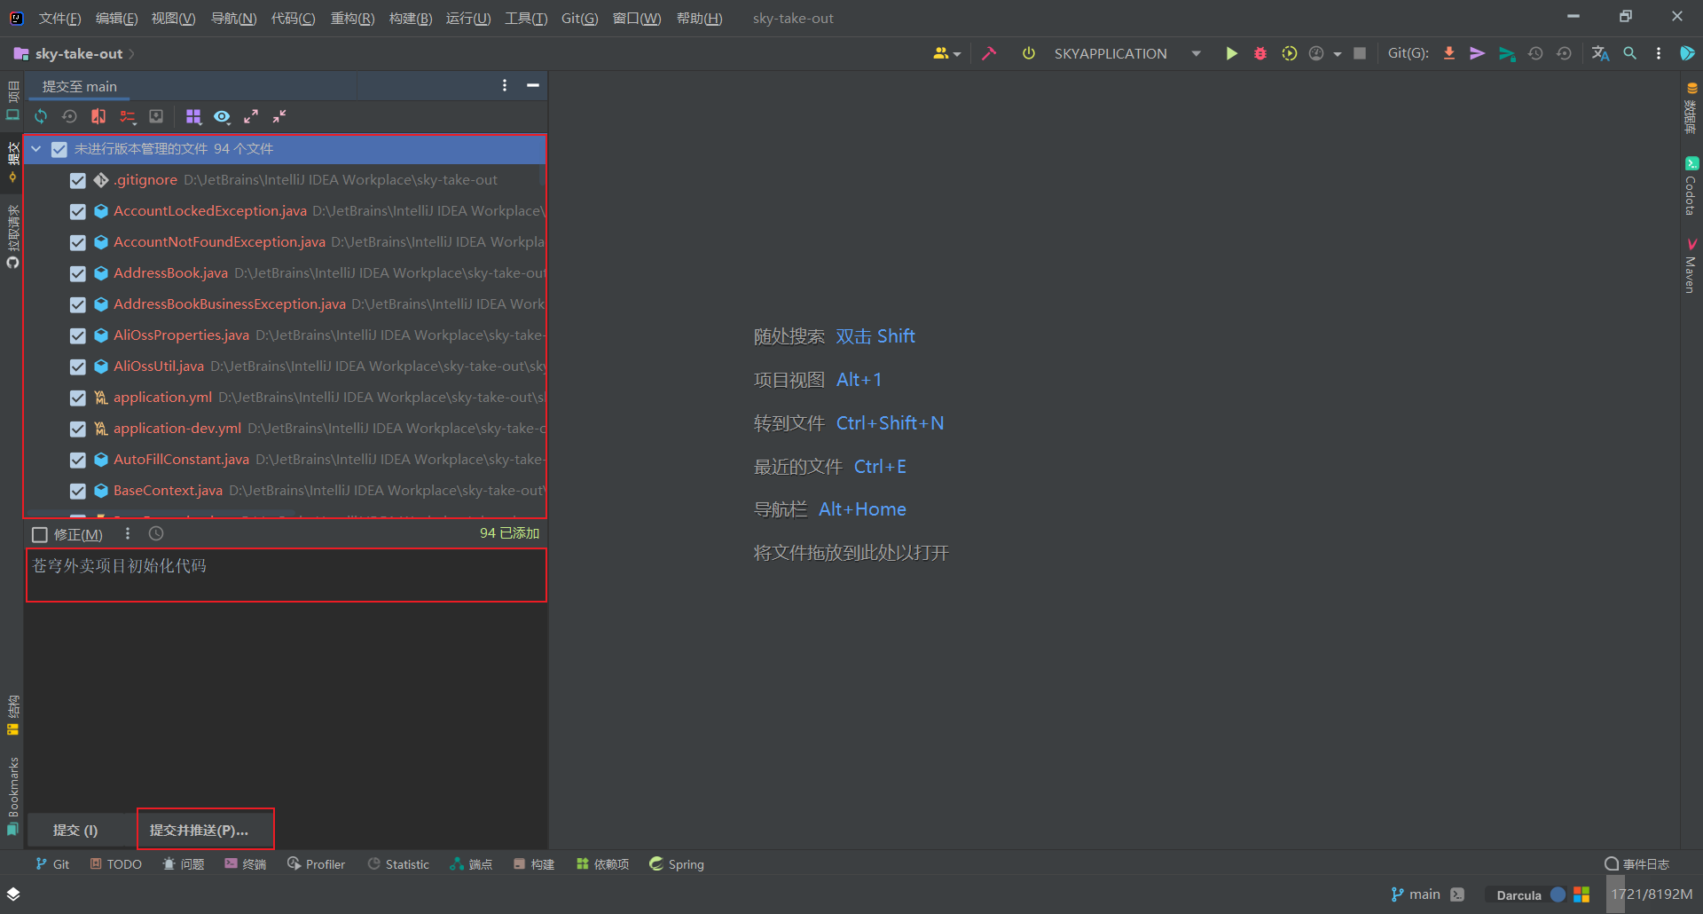The width and height of the screenshot is (1703, 914).
Task: Open the Profiler tool window tab
Action: (317, 864)
